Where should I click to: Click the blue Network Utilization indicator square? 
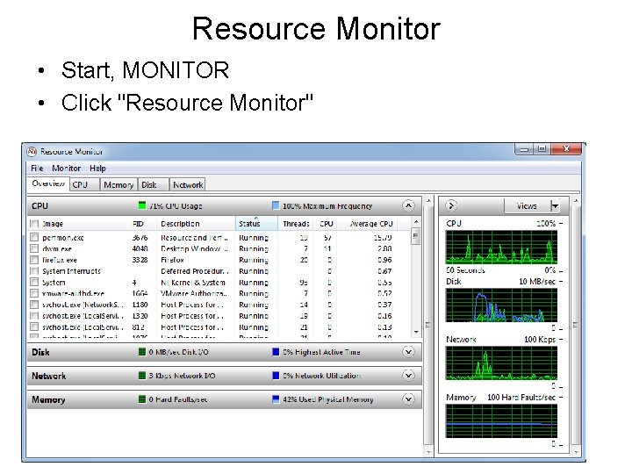pyautogui.click(x=276, y=376)
